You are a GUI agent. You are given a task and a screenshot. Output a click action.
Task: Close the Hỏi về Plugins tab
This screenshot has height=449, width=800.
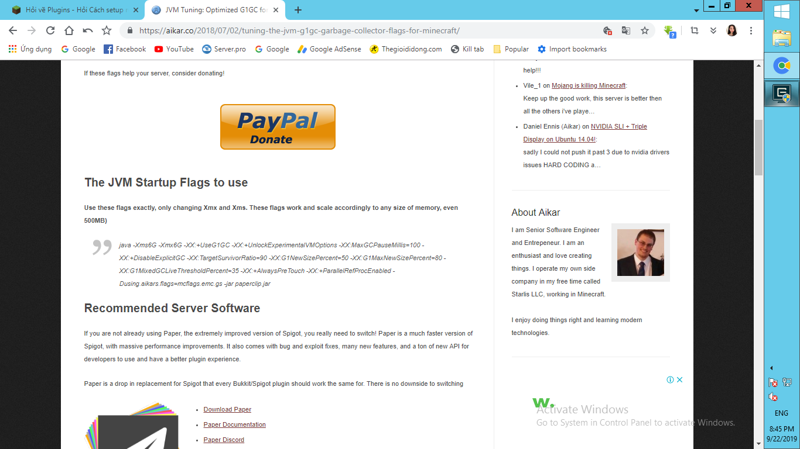(136, 10)
